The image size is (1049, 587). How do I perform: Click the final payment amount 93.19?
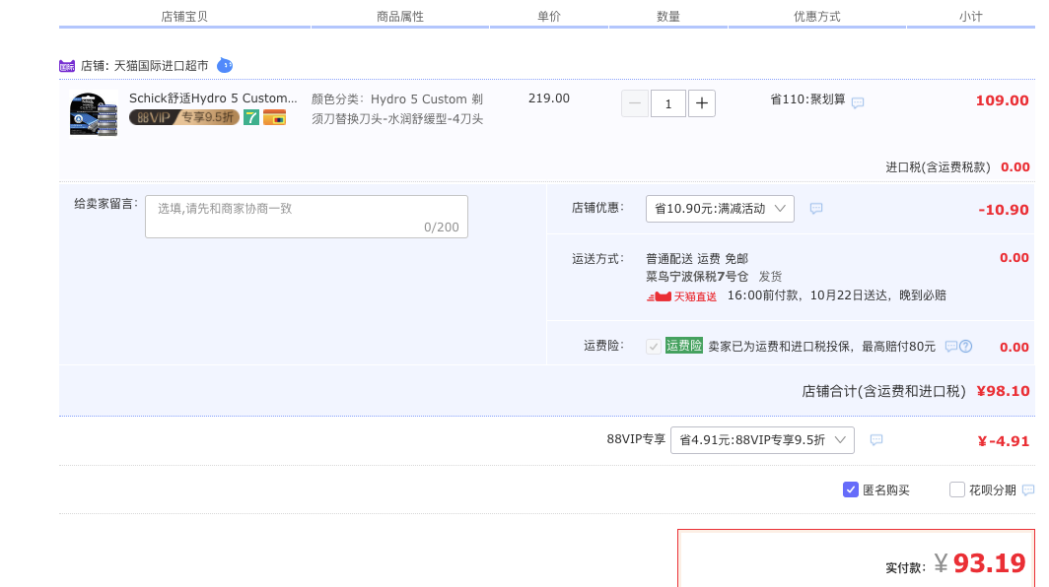coord(989,563)
